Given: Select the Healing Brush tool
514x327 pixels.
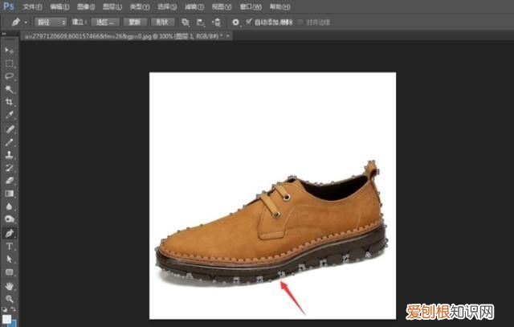Looking at the screenshot, I should coord(9,129).
